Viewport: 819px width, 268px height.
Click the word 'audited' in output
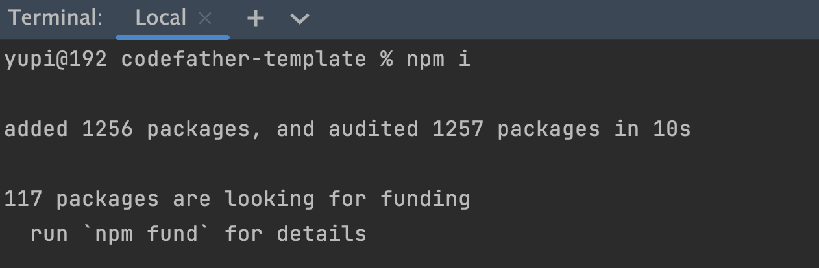click(373, 129)
